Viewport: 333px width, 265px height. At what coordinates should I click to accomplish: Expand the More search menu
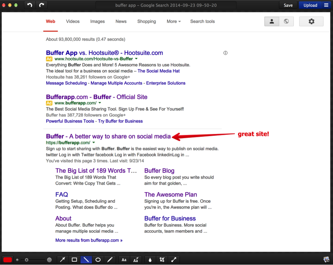174,21
